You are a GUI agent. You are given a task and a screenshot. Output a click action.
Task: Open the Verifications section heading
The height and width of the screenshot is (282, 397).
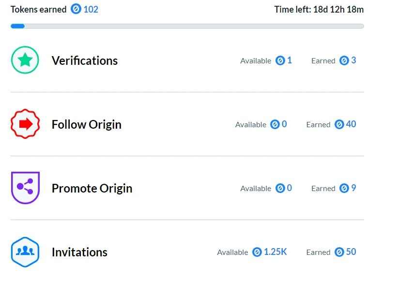pos(85,60)
